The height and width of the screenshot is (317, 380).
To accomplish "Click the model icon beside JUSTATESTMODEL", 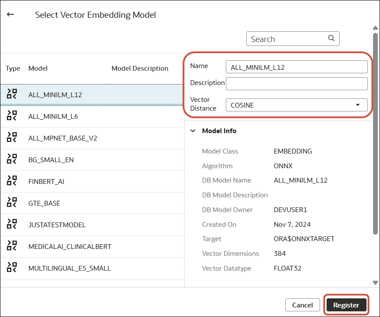I will 12,225.
